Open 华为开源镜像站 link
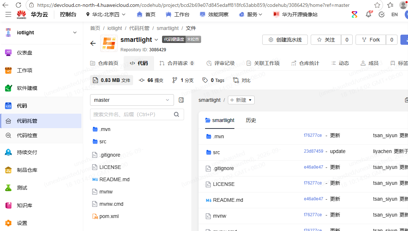Viewport: 408px width, 231px height. click(295, 14)
